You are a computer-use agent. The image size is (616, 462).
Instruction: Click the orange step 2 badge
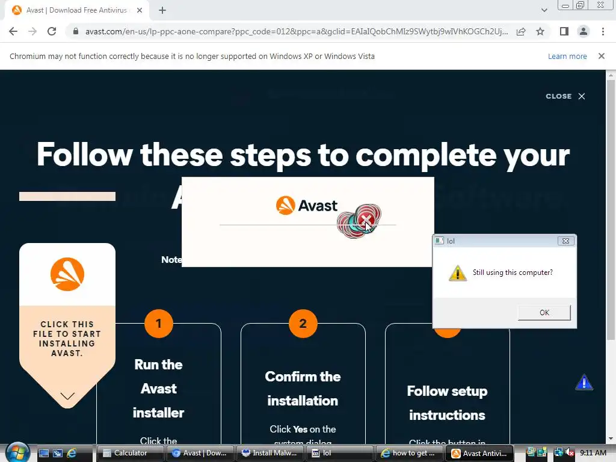tap(303, 324)
